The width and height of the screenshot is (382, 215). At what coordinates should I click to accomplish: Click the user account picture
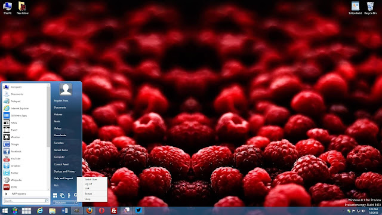(66, 90)
